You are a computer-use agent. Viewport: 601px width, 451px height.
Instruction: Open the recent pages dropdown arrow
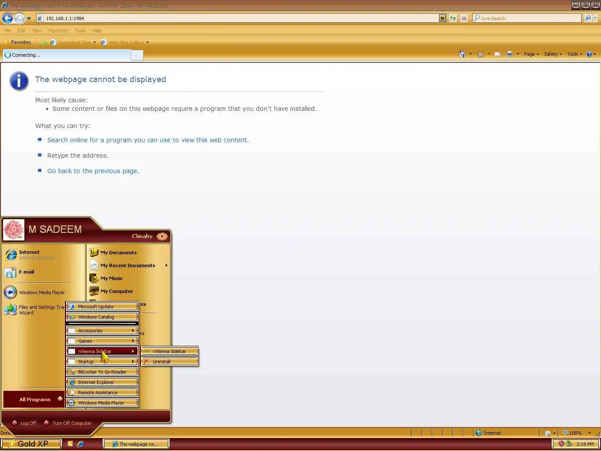click(x=29, y=18)
